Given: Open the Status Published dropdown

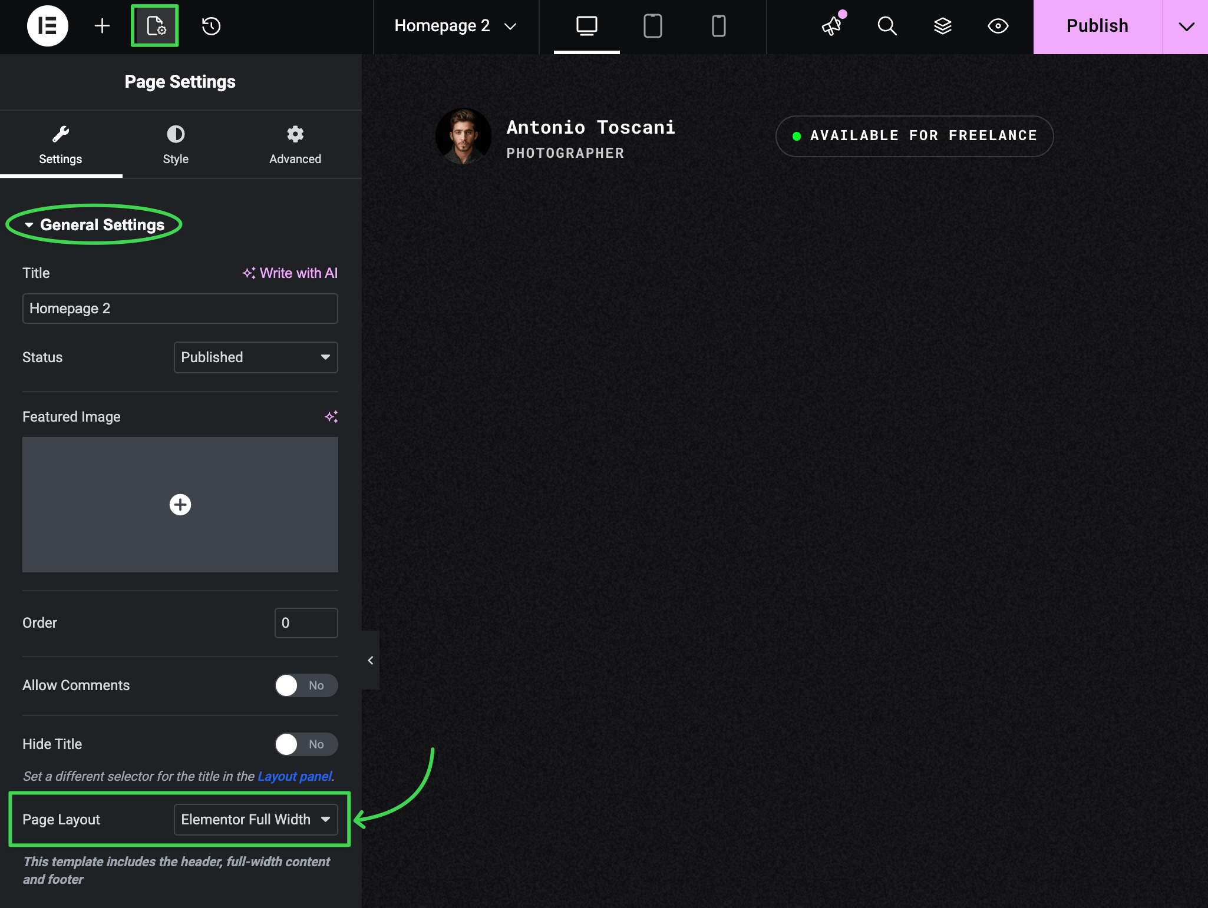Looking at the screenshot, I should [256, 357].
